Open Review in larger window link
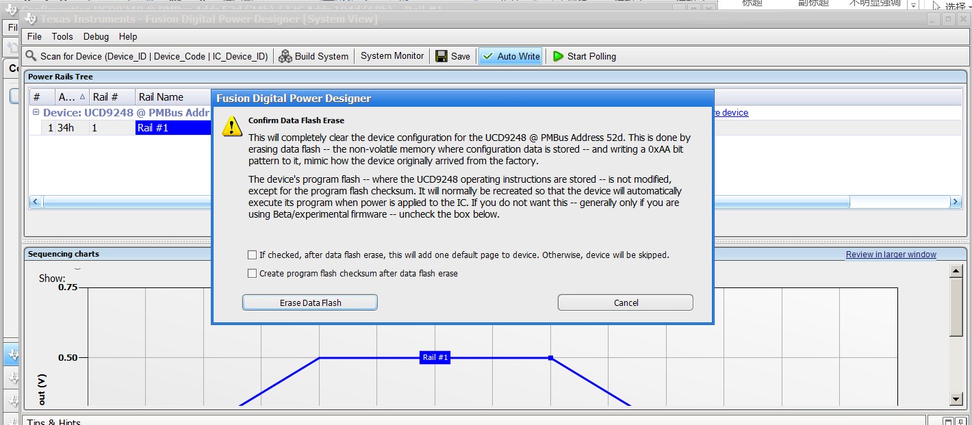The height and width of the screenshot is (425, 972). click(x=891, y=254)
